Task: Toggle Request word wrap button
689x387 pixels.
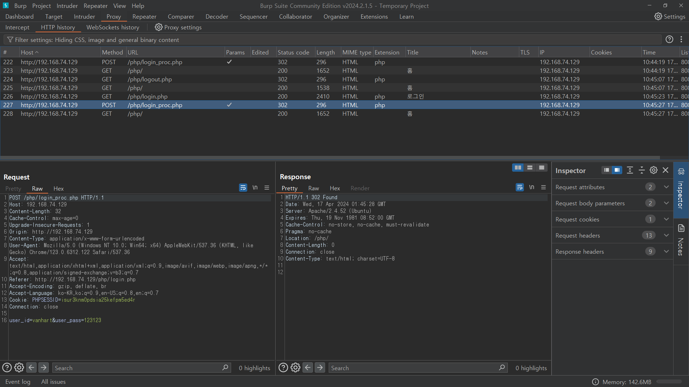Action: pos(243,187)
